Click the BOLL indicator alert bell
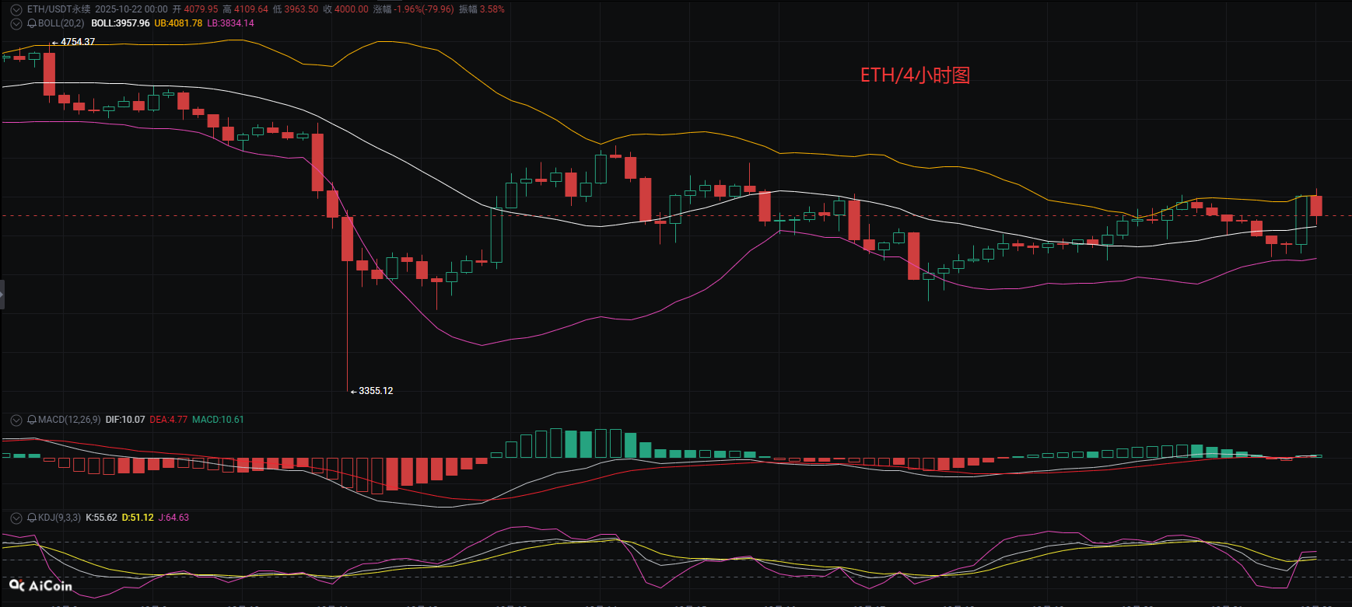Viewport: 1352px width, 607px height. tap(32, 23)
